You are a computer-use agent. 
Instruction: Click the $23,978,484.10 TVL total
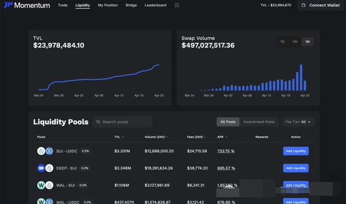tap(59, 45)
